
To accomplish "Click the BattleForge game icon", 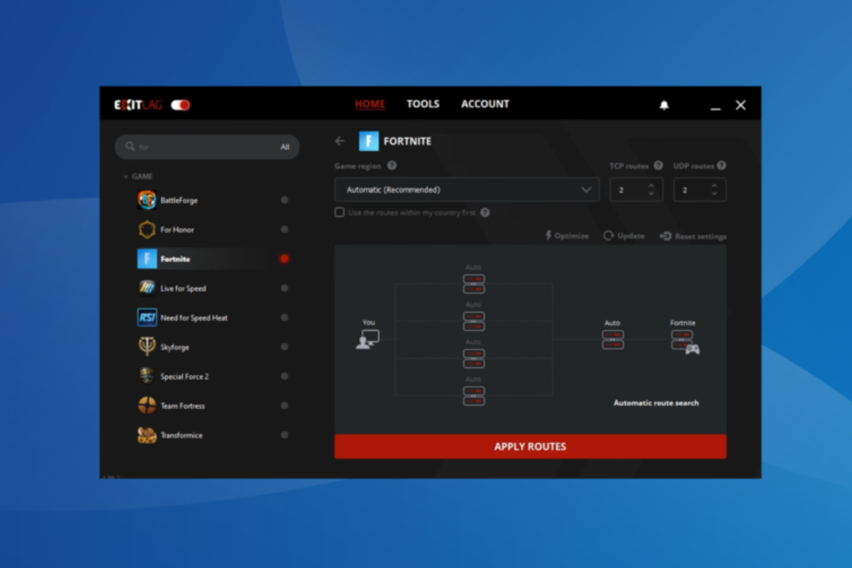I will click(x=147, y=200).
